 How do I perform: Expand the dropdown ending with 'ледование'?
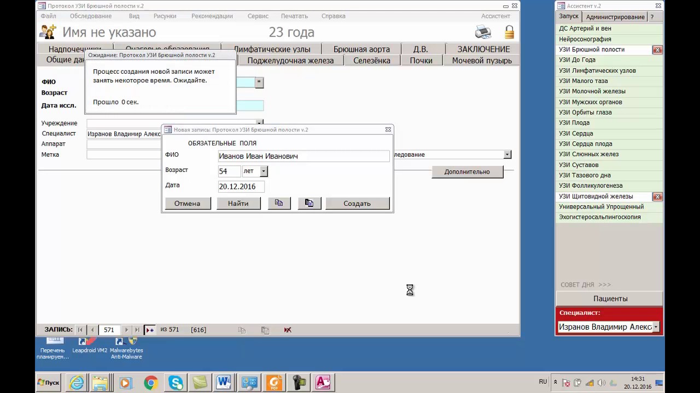[507, 154]
